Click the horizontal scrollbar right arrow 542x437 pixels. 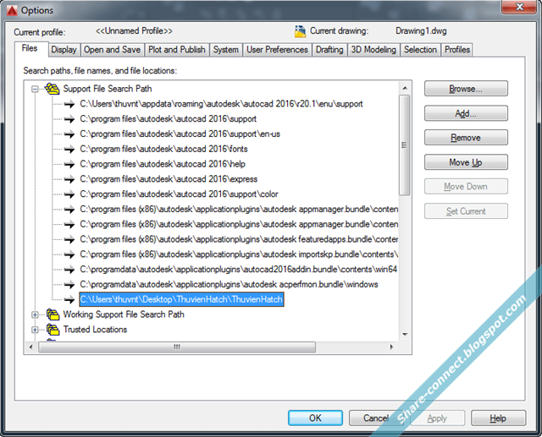point(391,347)
